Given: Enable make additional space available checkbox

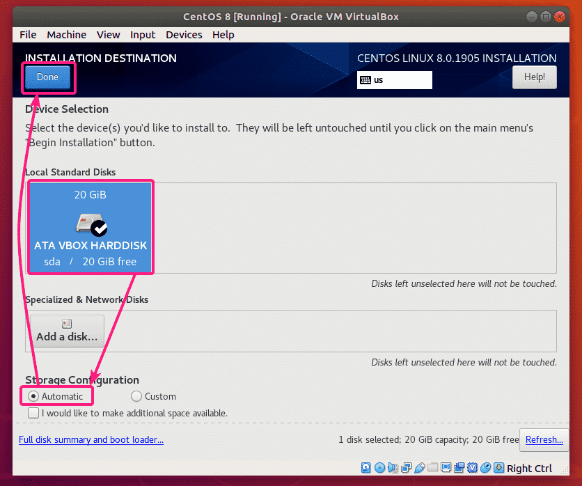Looking at the screenshot, I should tap(33, 413).
